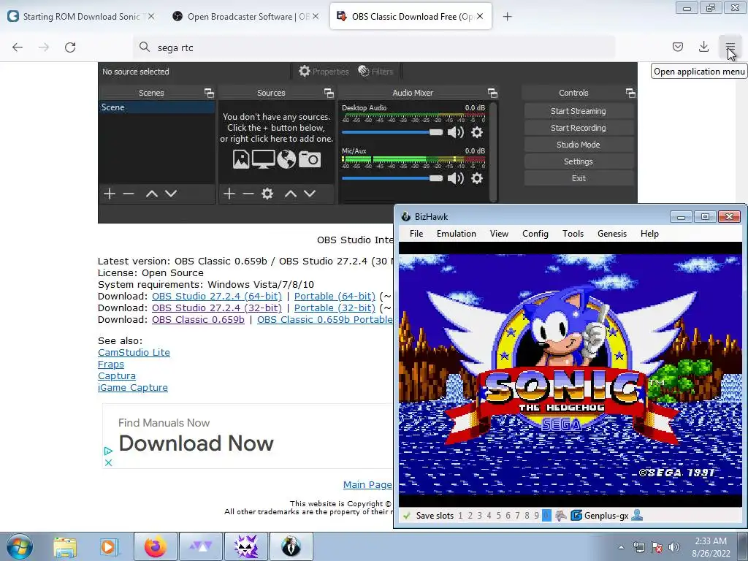Click the Sonic title screen in BizHawk

pos(570,375)
